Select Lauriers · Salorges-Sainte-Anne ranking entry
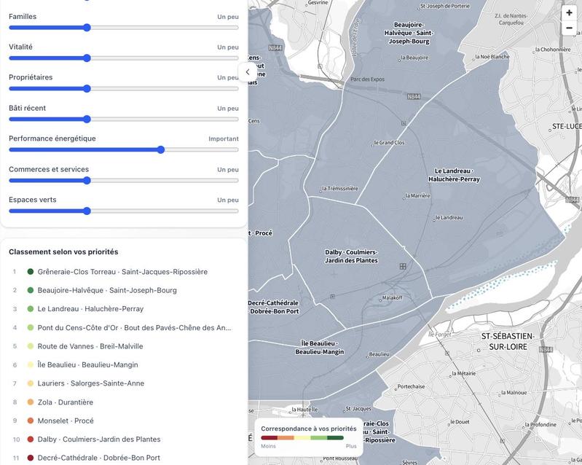Viewport: 582px width, 465px height. [124, 383]
